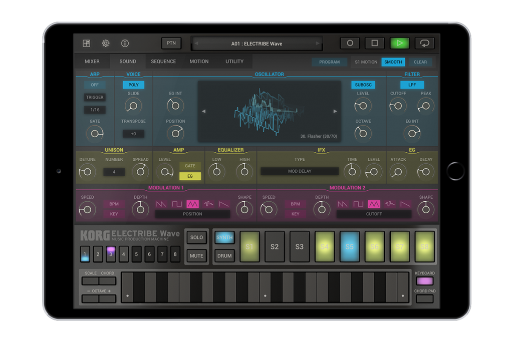Enable the CHORD PAD toggle
Screen dimensions: 513x342
(x=425, y=298)
